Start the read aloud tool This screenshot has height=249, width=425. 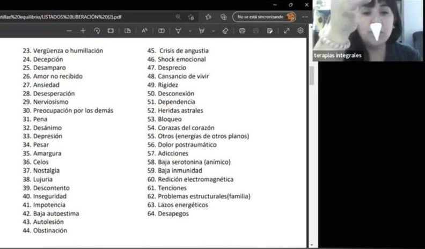(x=144, y=31)
